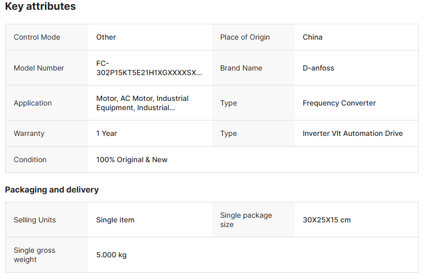This screenshot has width=424, height=279.
Task: Select the D-anfoss brand name value
Action: click(x=318, y=68)
